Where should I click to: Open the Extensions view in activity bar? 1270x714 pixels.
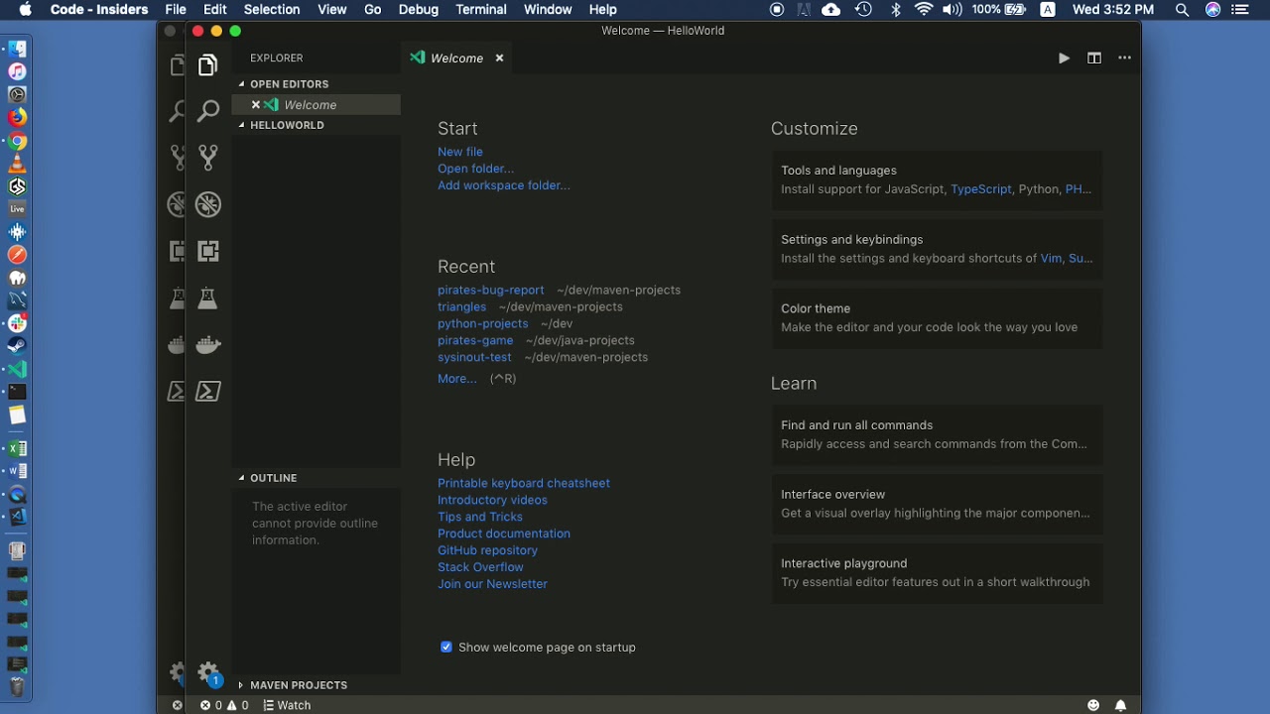coord(207,251)
